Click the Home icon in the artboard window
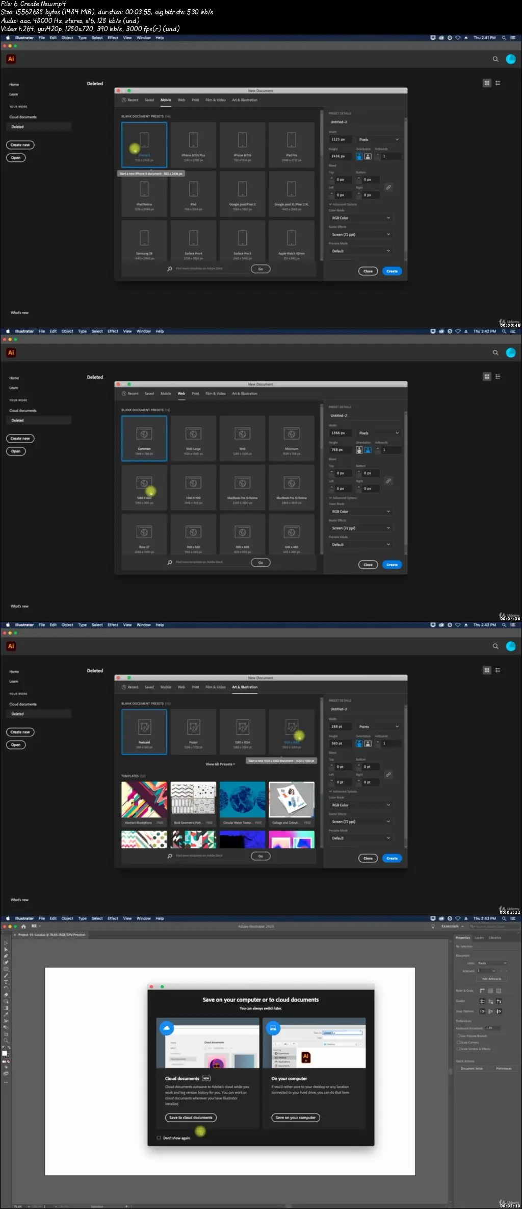522x1209 pixels. (x=23, y=926)
